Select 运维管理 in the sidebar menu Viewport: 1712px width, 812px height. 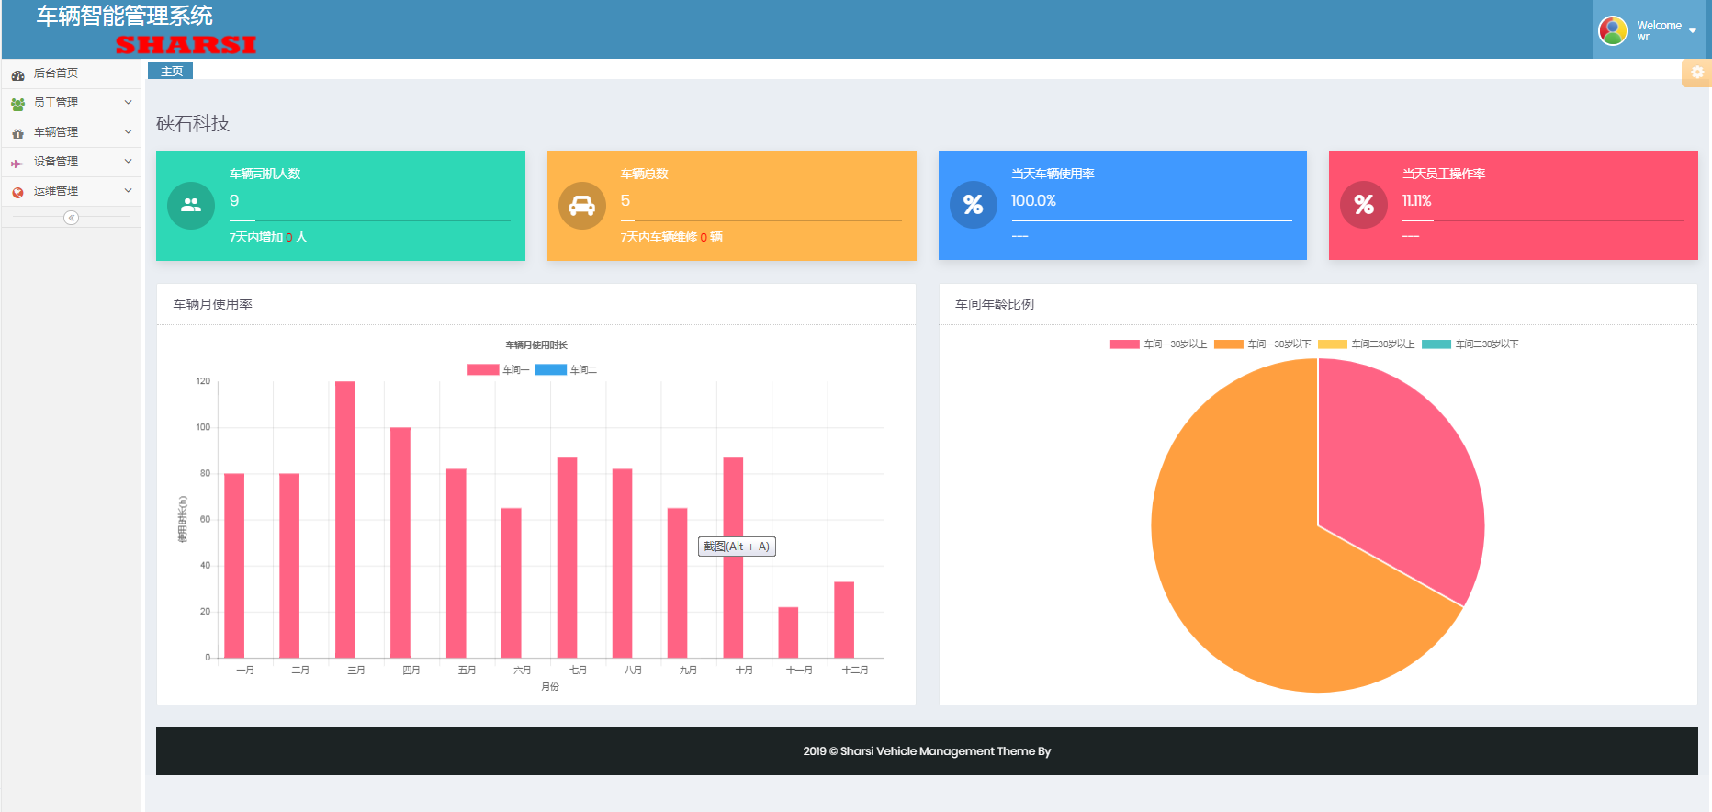tap(56, 191)
